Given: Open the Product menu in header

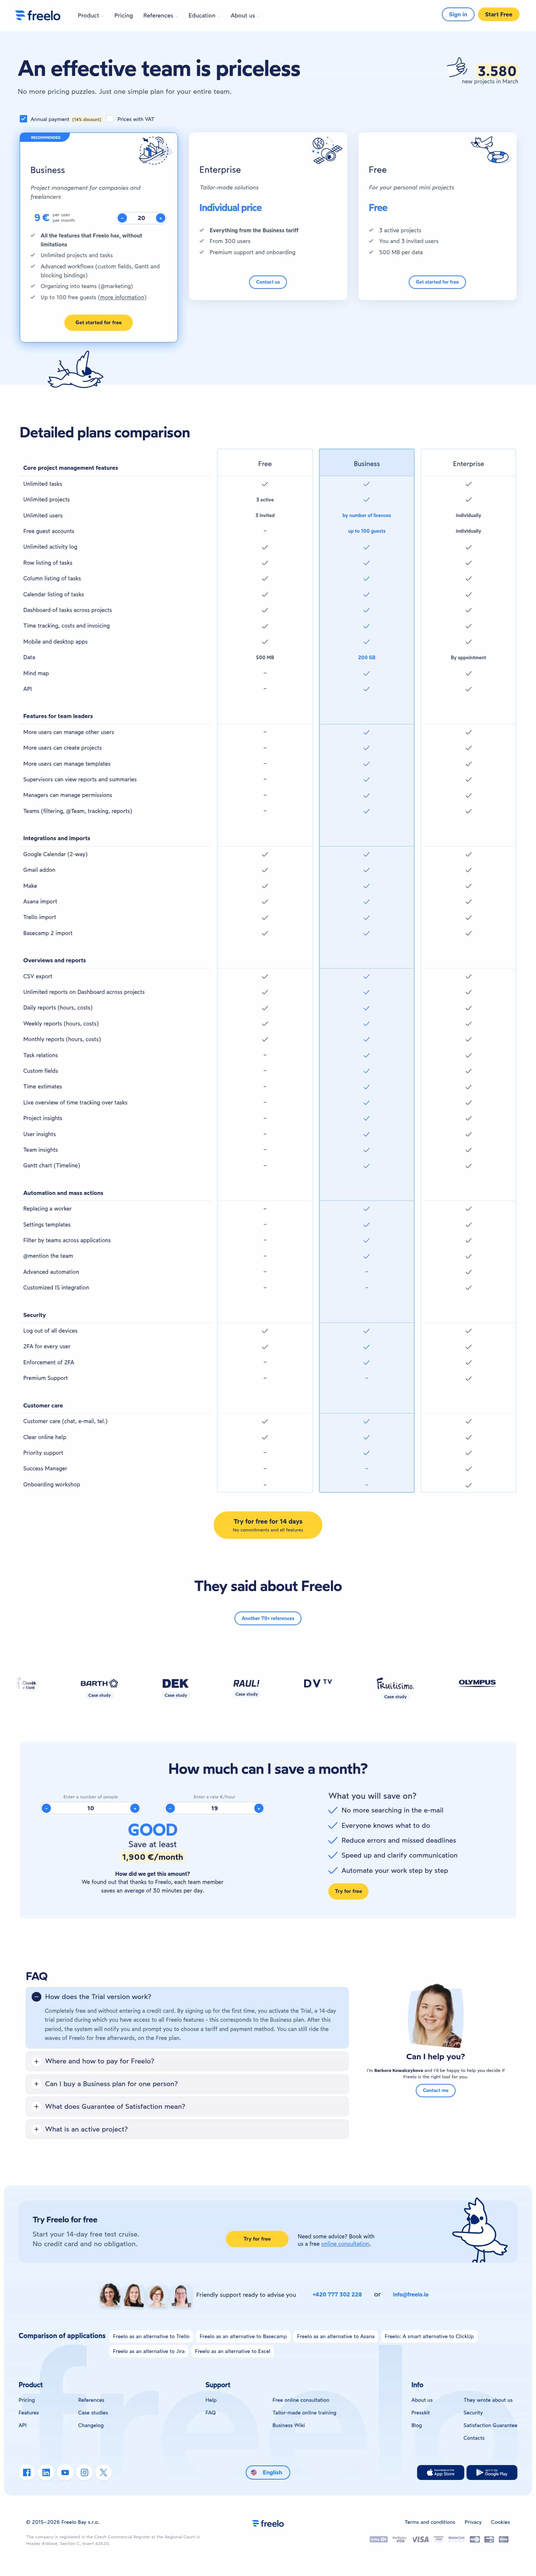Looking at the screenshot, I should pyautogui.click(x=89, y=15).
